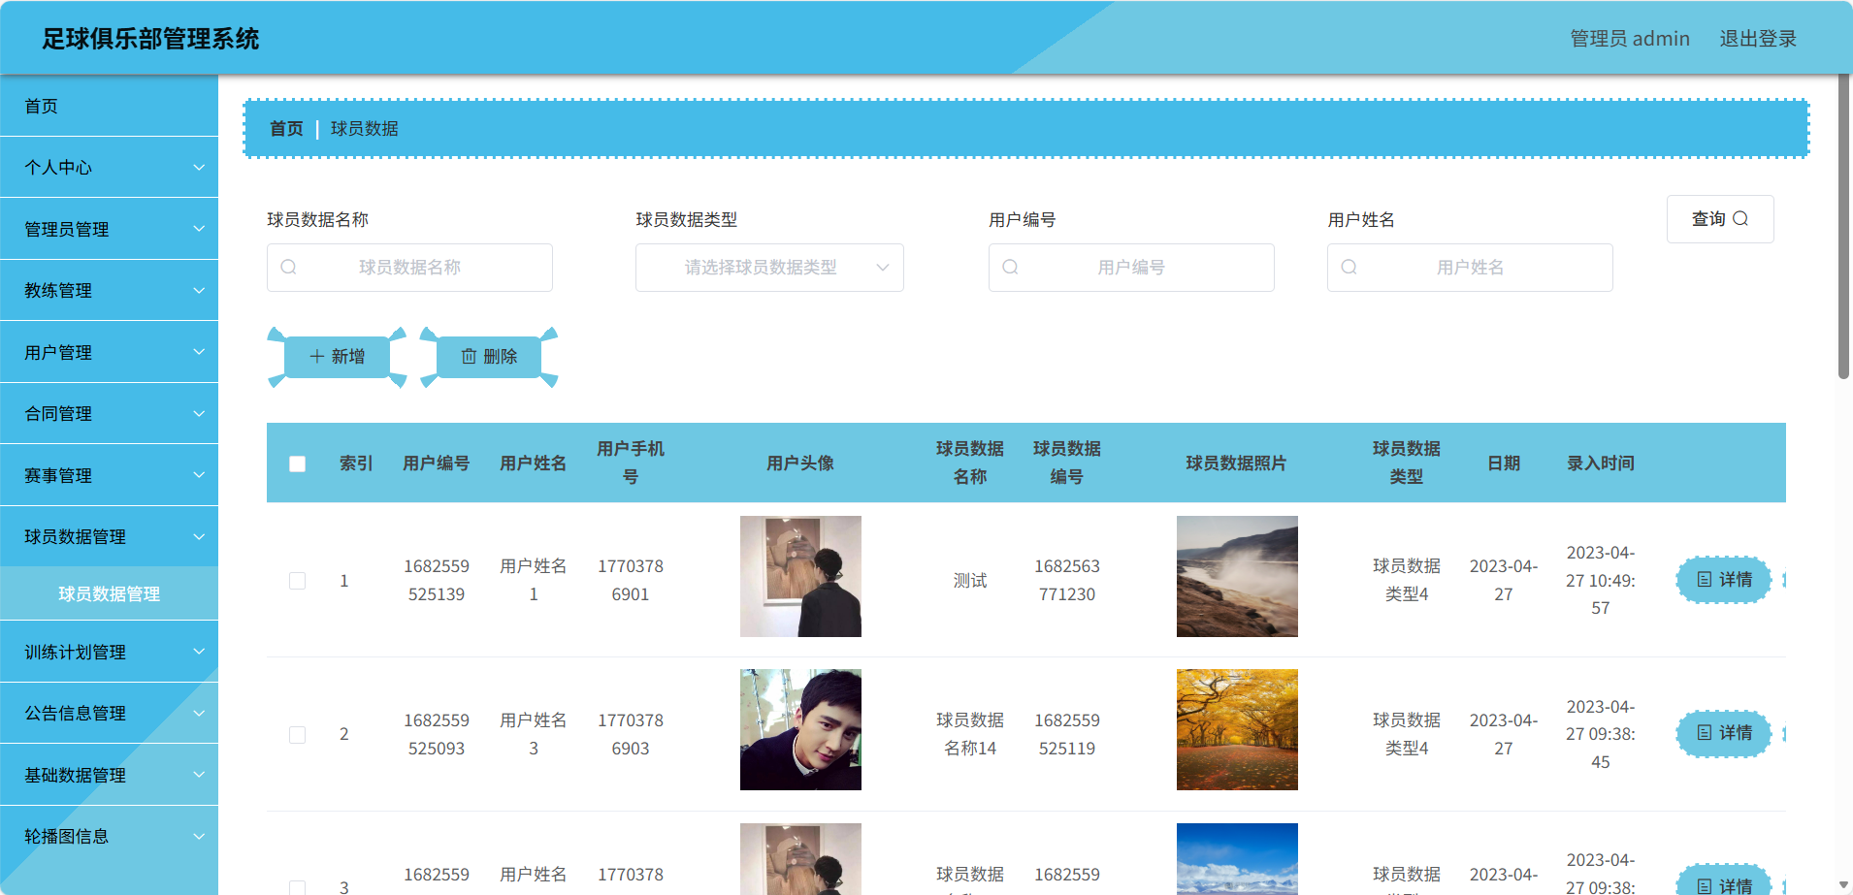Image resolution: width=1853 pixels, height=895 pixels.
Task: Click the 录入时间 column header
Action: [x=1601, y=463]
